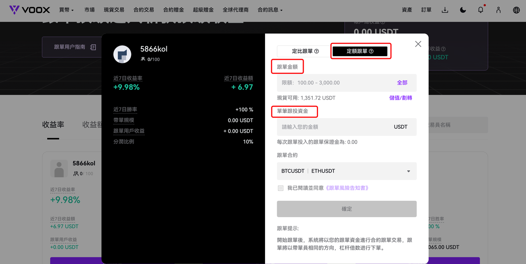
Task: Select the 收益率 ranking tab
Action: [53, 125]
